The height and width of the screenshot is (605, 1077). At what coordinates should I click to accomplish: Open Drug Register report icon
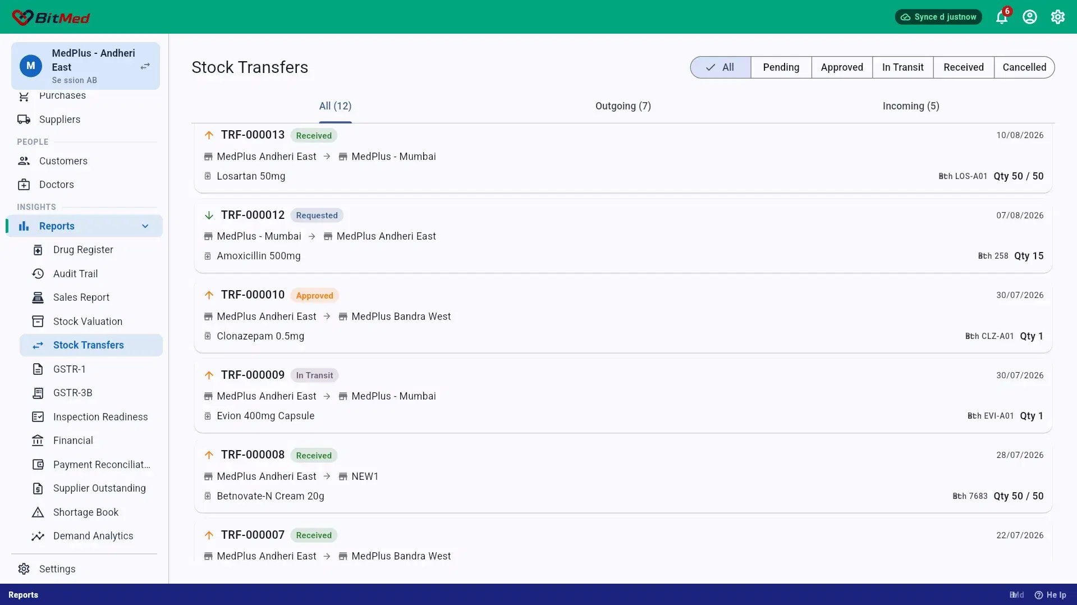click(38, 250)
